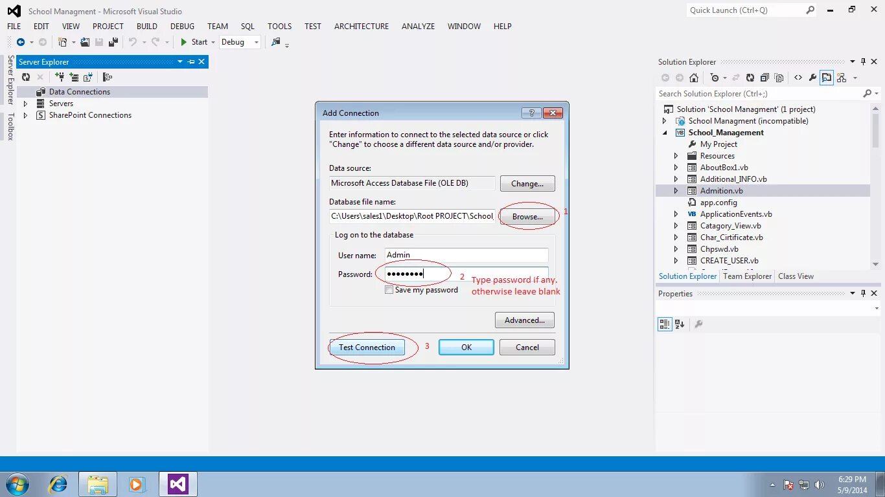
Task: Click the Database file name field
Action: tap(412, 216)
